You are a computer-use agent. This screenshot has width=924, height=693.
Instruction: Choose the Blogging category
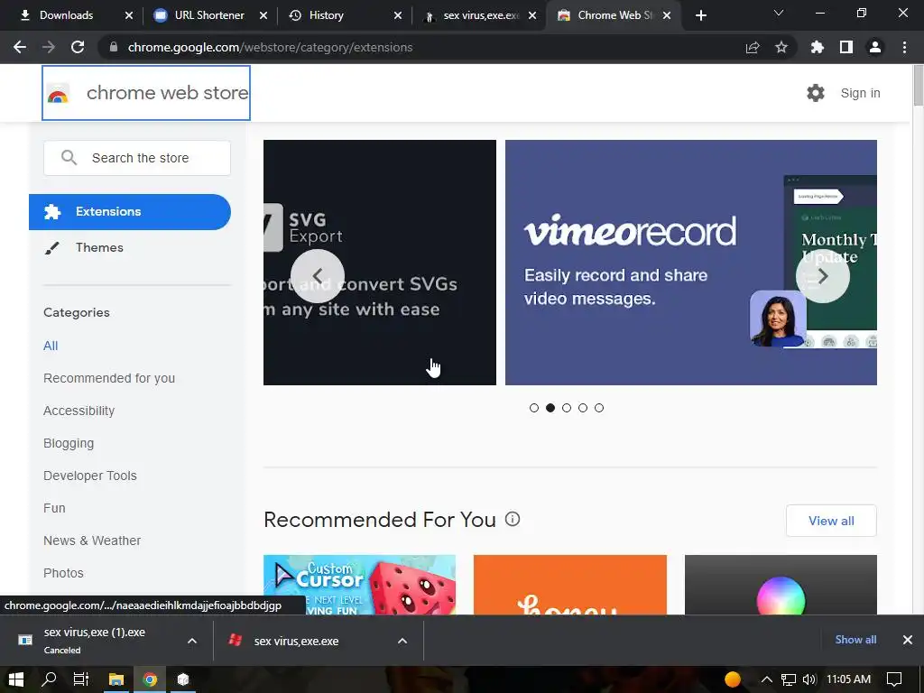(69, 443)
